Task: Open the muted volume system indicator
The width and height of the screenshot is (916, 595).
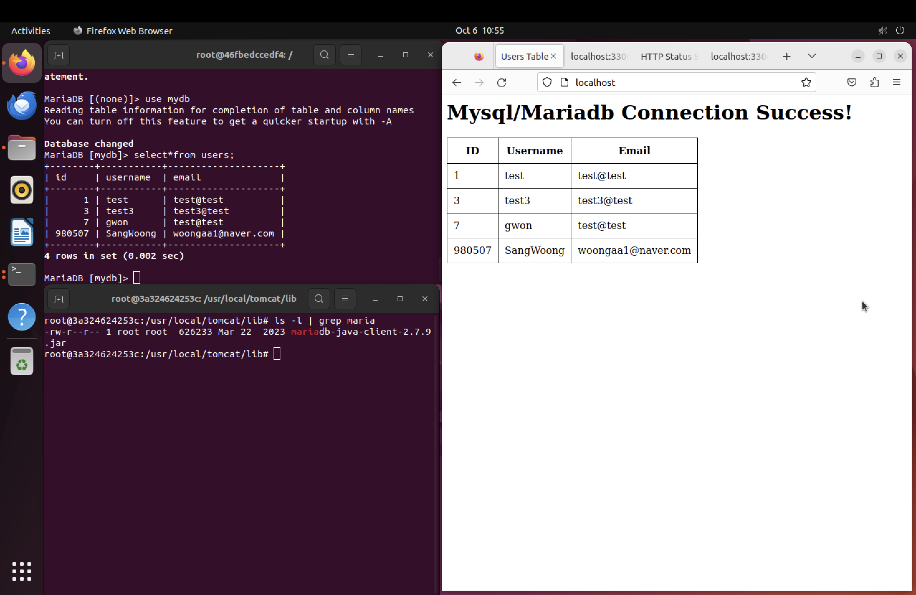Action: point(883,30)
